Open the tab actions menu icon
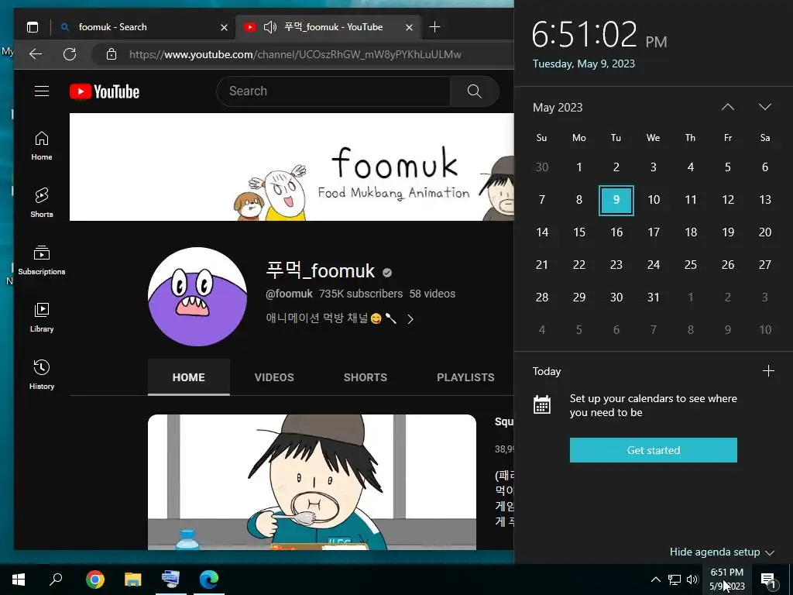 33,27
